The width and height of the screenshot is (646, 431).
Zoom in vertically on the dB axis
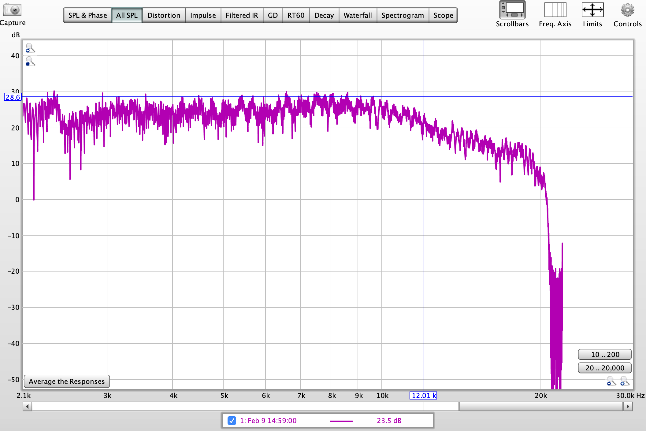(x=30, y=48)
